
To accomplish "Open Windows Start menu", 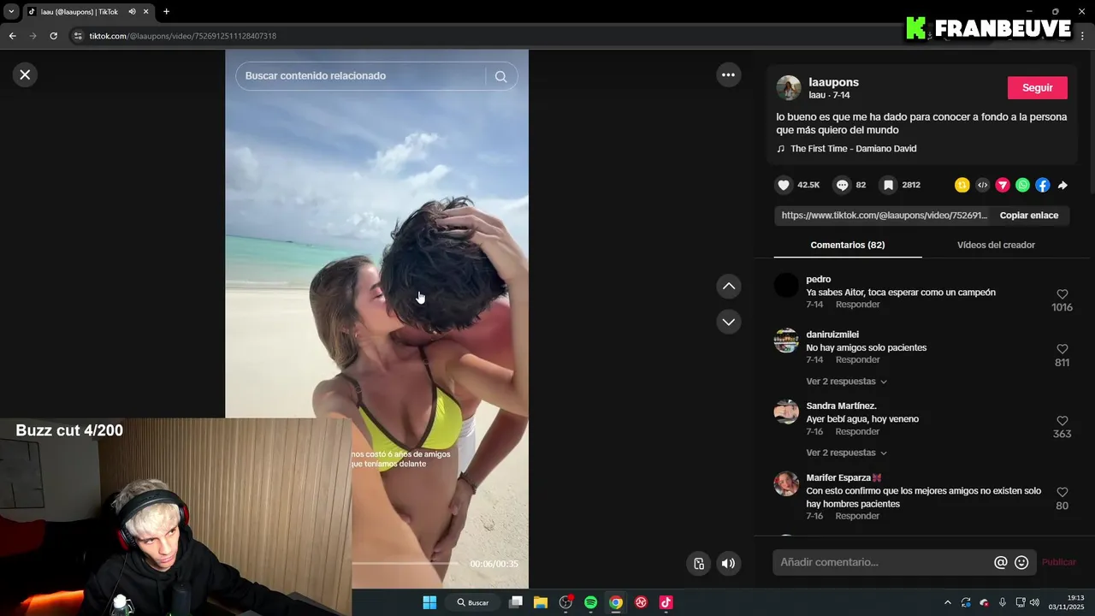I will [x=429, y=602].
